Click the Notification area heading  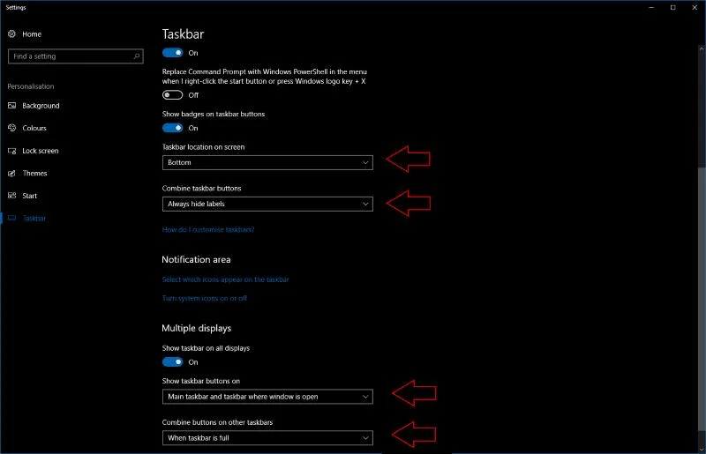pyautogui.click(x=196, y=260)
